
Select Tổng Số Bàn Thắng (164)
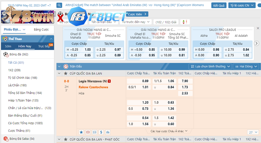[x=25, y=93]
